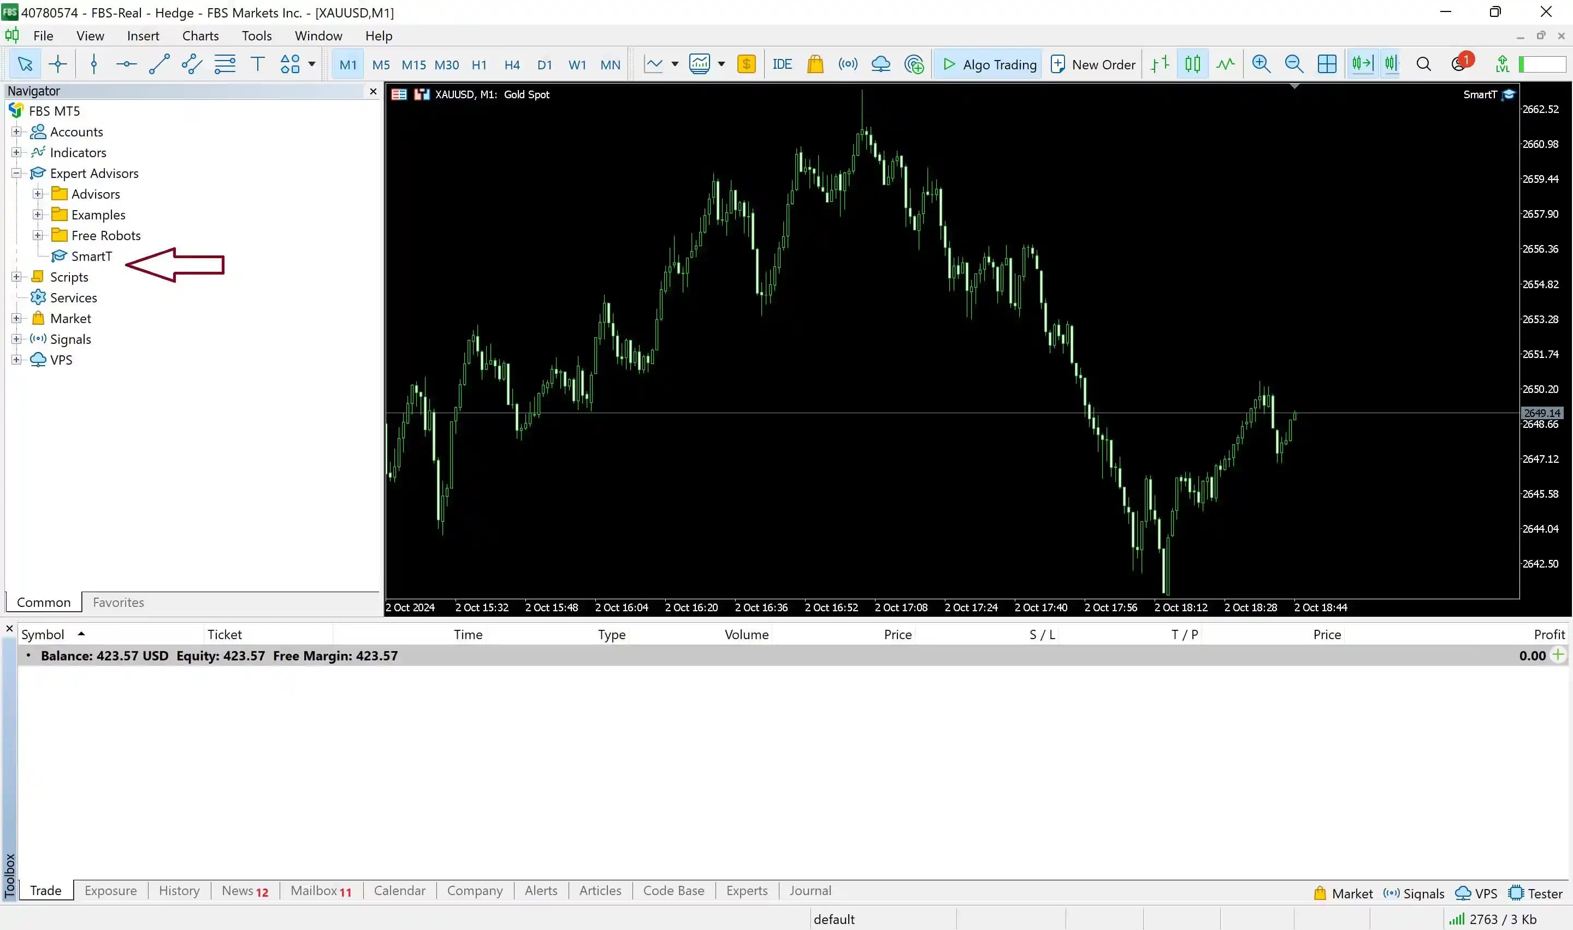Collapse the Expert Advisors tree node
Image resolution: width=1573 pixels, height=930 pixels.
coord(17,173)
